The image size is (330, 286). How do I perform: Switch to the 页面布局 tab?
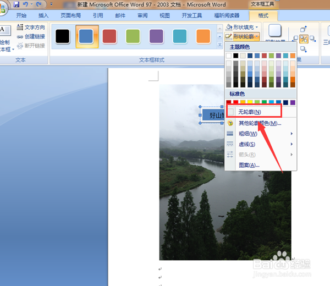pyautogui.click(x=71, y=15)
